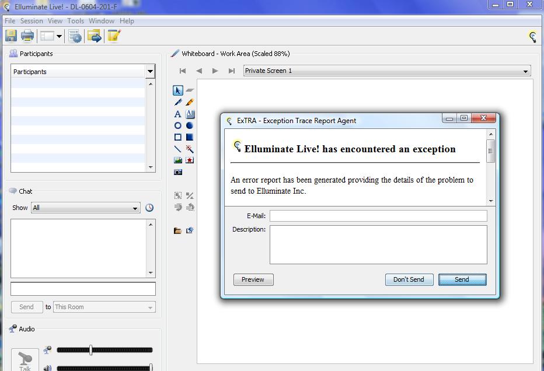Click the chat message input field
Image resolution: width=544 pixels, height=371 pixels.
coord(83,289)
